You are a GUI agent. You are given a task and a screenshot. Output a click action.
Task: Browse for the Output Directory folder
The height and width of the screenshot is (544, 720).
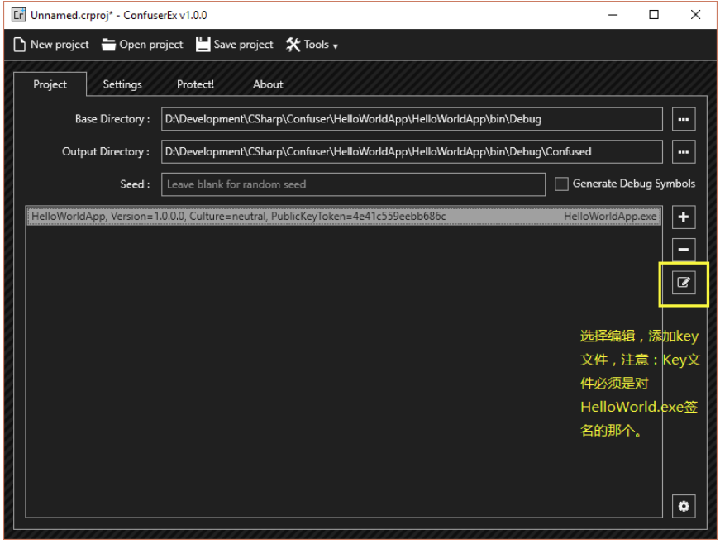click(684, 152)
